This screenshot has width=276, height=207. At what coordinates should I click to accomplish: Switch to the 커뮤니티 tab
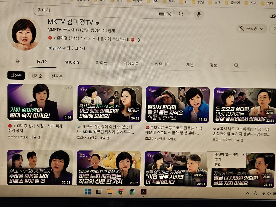pyautogui.click(x=162, y=64)
